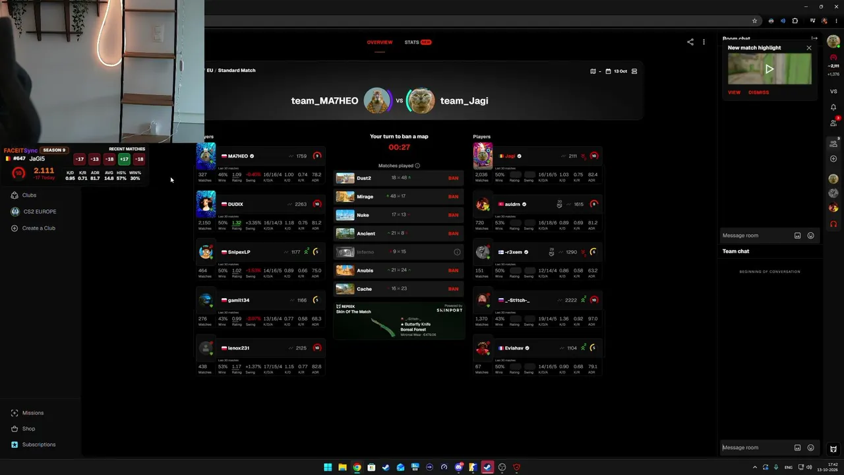Ban the Anubis map
Screen dimensions: 844x475
[x=453, y=270]
